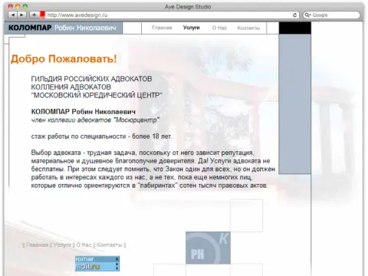The width and height of the screenshot is (368, 276).
Task: Zoom the window with the green button
Action: pyautogui.click(x=25, y=7)
